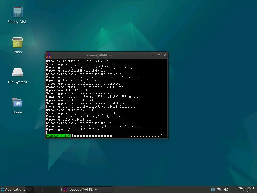Open the volume speaker tray icon

tap(226, 190)
